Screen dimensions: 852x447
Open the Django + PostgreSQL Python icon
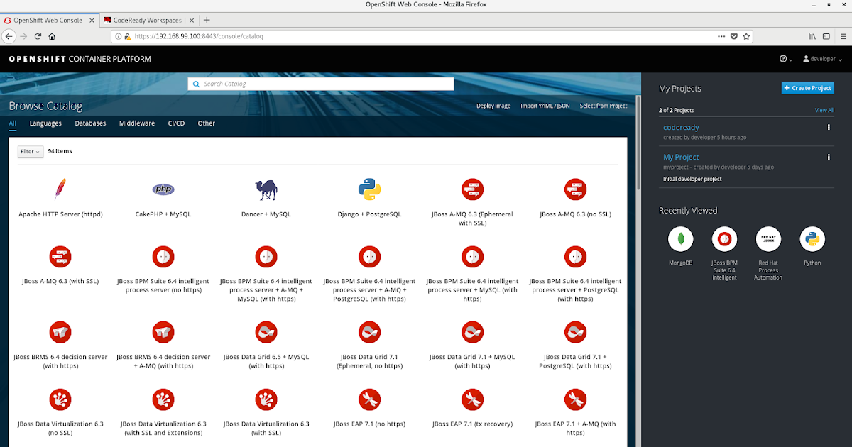369,189
